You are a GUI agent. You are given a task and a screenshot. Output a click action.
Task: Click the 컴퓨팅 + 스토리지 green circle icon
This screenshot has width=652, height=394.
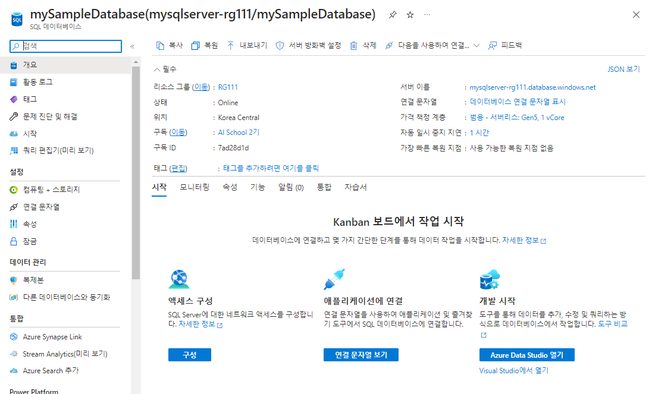point(14,190)
